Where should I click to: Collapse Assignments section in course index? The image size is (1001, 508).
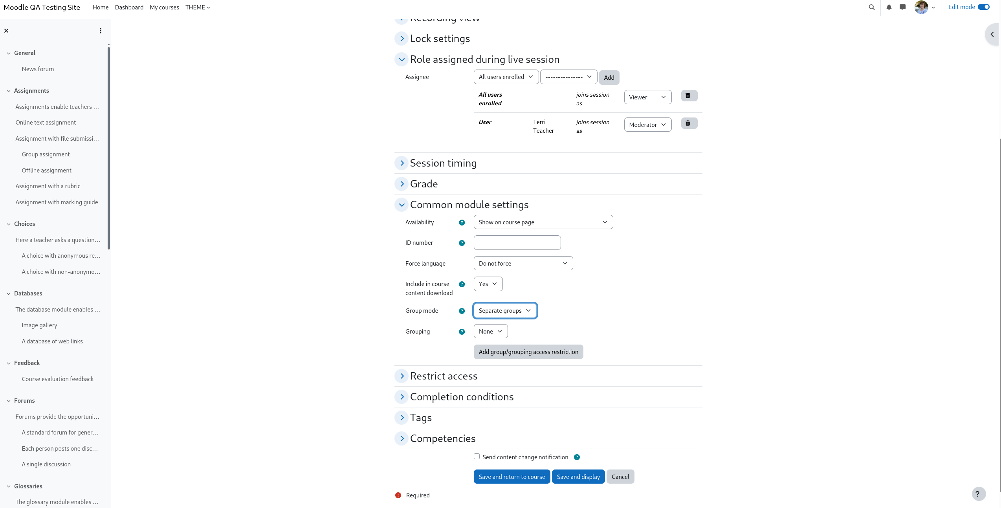coord(9,91)
